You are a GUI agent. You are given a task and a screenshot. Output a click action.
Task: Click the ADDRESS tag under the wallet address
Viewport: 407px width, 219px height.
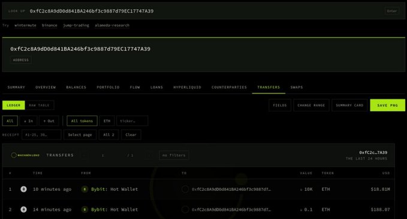[x=21, y=60]
